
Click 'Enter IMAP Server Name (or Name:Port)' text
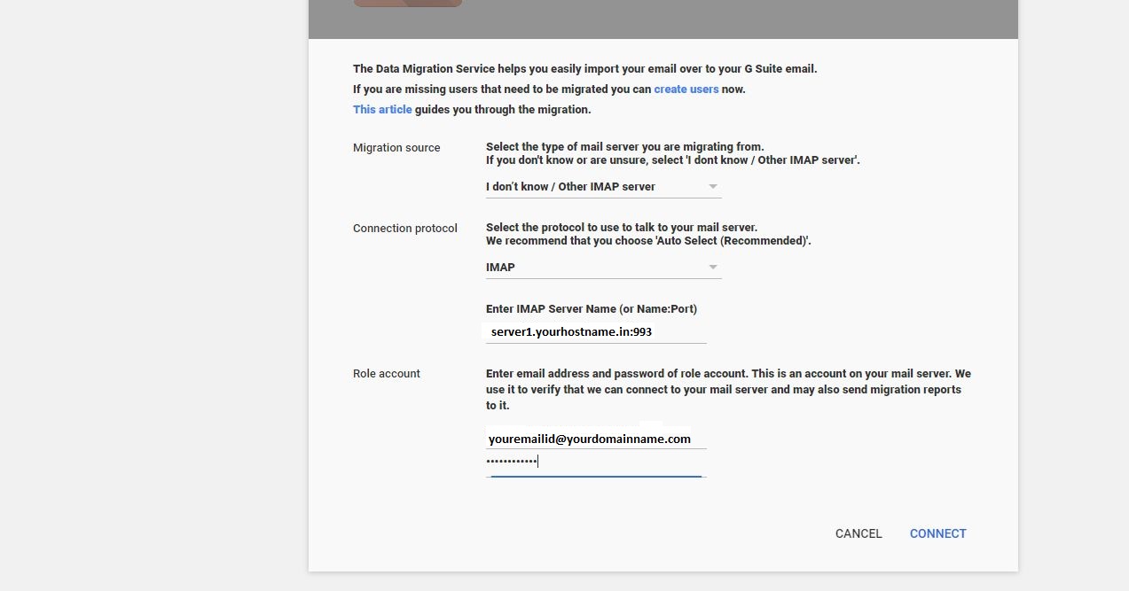[592, 309]
